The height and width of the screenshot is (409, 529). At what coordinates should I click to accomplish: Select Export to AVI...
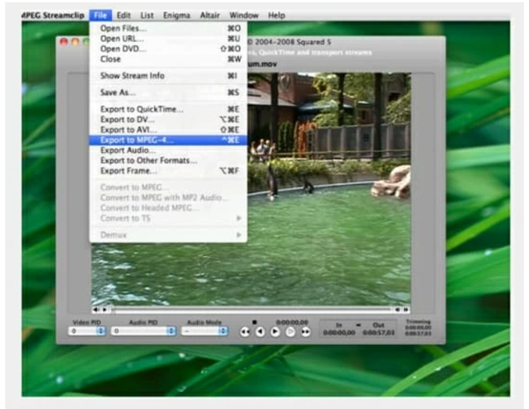click(168, 130)
